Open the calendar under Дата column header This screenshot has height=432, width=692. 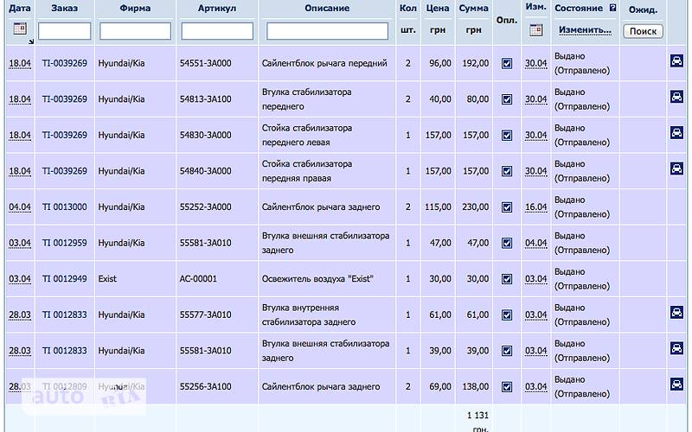19,29
